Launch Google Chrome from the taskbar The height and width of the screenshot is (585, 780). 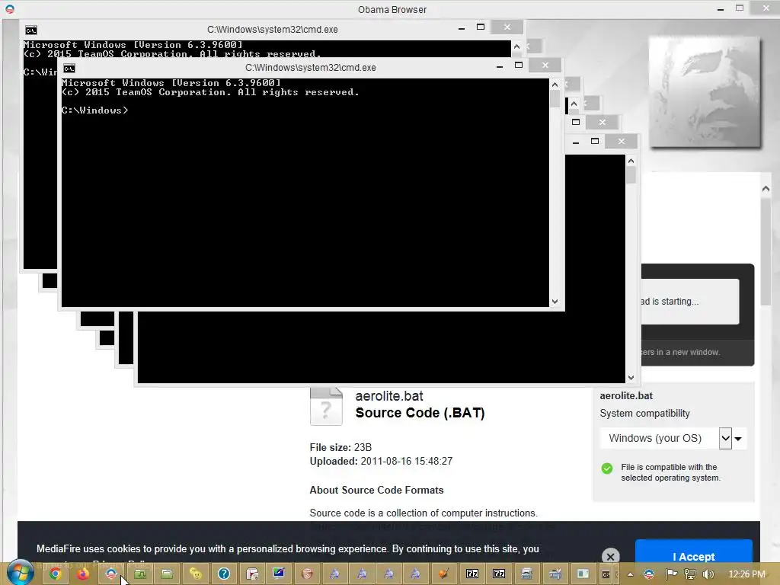point(55,574)
